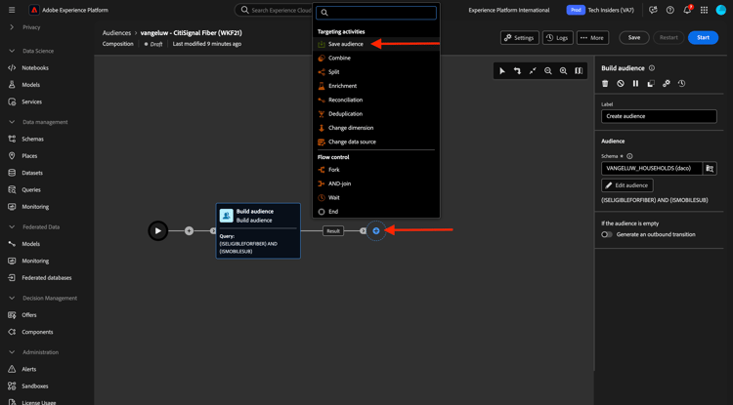This screenshot has width=733, height=405.
Task: Copy the Build audience activity
Action: point(651,84)
